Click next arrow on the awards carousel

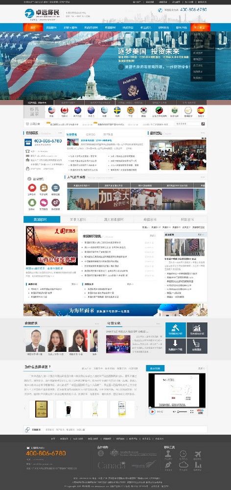coord(137,408)
